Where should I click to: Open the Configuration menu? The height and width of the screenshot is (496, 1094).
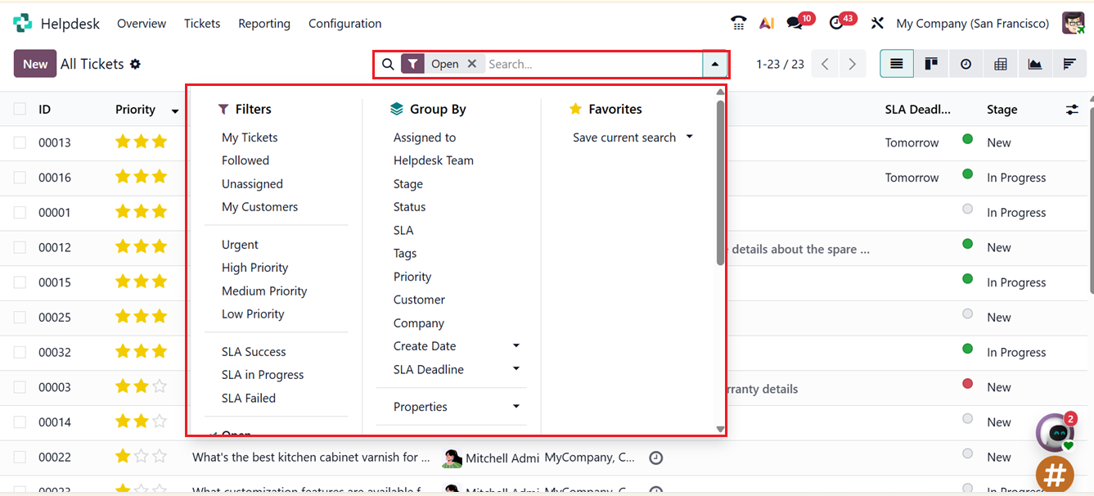click(344, 23)
